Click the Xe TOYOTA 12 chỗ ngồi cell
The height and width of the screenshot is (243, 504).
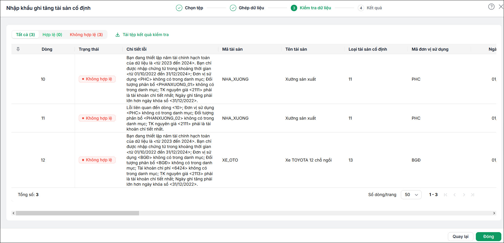308,160
